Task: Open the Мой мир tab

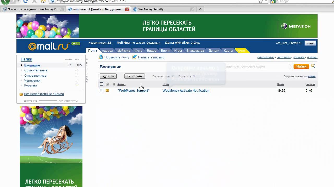Action: point(124,51)
